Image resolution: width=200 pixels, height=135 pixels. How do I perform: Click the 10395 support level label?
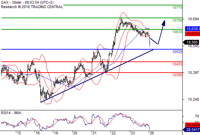177,75
